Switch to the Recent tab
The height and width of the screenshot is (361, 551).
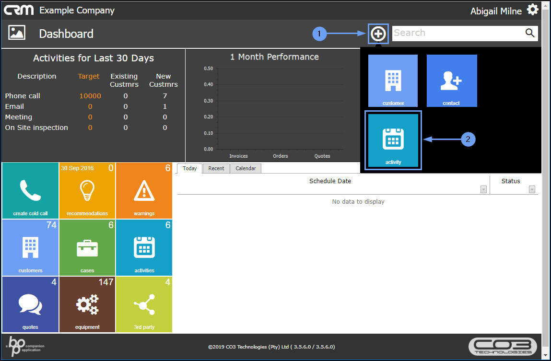click(x=216, y=168)
